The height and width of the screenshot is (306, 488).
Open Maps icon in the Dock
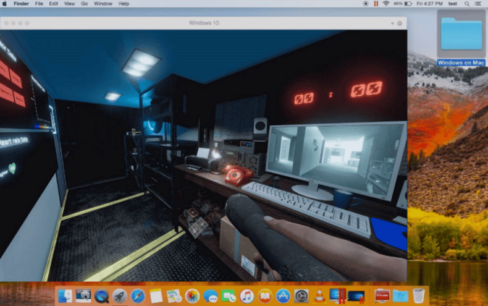point(174,295)
